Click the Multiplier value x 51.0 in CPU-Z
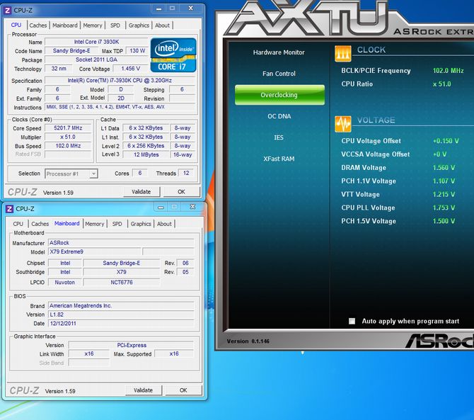 [68, 137]
